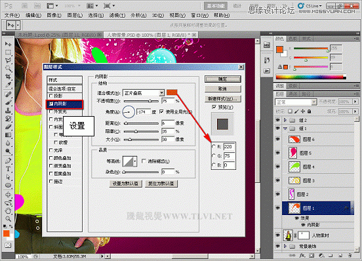The height and width of the screenshot is (261, 362).
Task: Select the Crop tool
Action: pos(8,76)
